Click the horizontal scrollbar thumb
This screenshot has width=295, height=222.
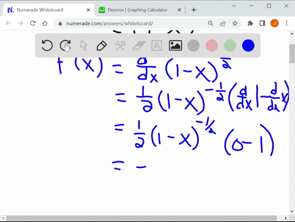coord(141,218)
